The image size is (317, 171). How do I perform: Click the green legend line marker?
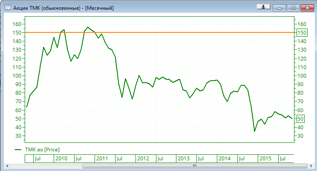click(x=18, y=149)
